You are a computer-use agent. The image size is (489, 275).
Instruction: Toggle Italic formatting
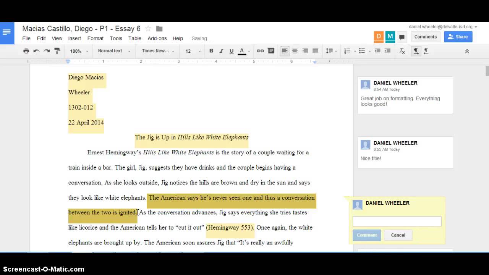pyautogui.click(x=221, y=51)
